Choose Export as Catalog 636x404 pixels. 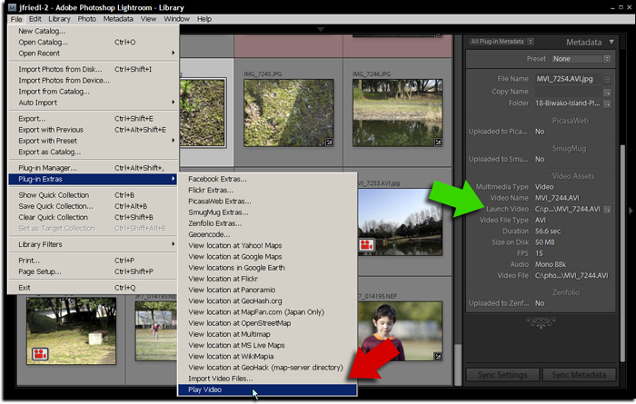[x=93, y=152]
